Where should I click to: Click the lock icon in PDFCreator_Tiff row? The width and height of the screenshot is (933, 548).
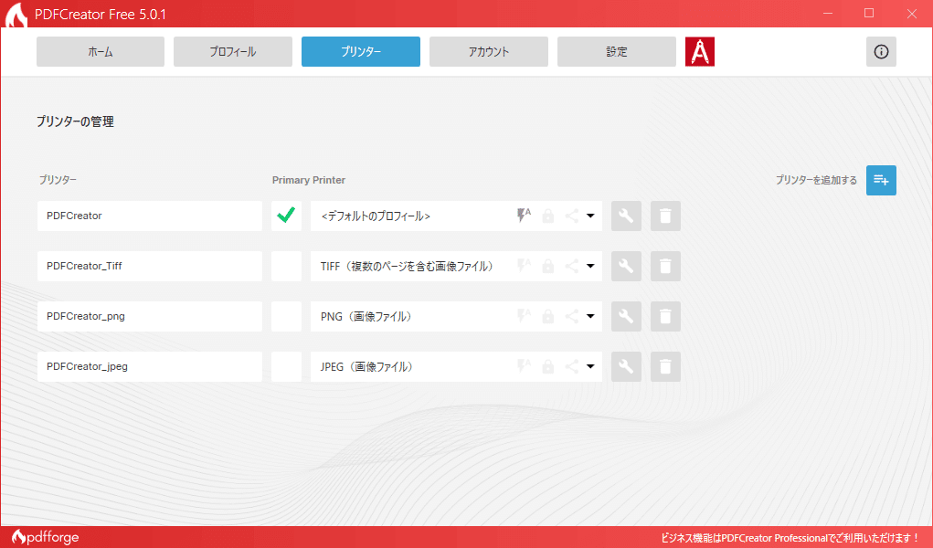[x=548, y=266]
